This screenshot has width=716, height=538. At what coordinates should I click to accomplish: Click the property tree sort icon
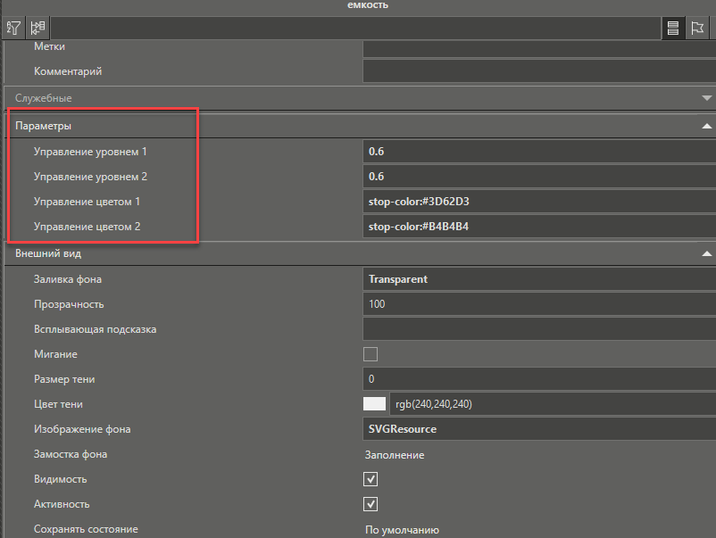point(37,28)
